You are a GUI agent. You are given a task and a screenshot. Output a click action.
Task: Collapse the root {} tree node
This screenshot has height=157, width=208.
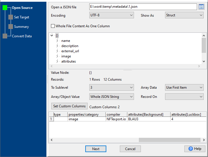click(x=52, y=35)
